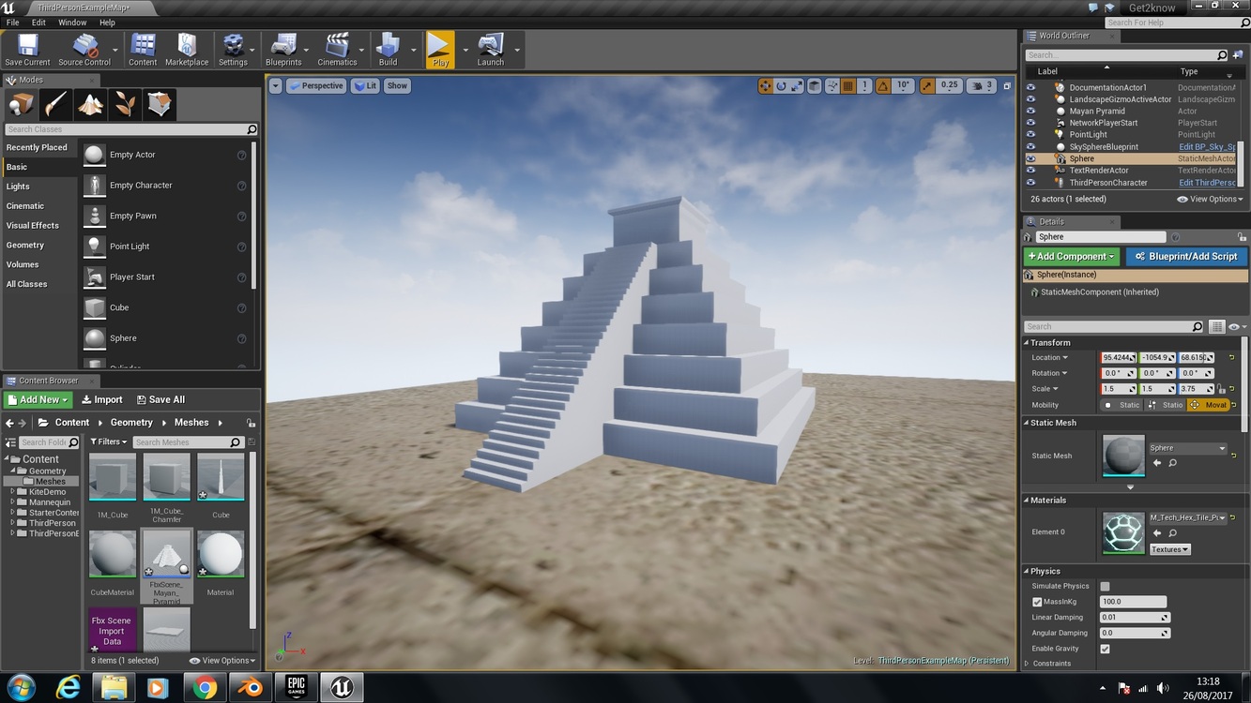Screen dimensions: 1251x703
Task: Click the surface snapping icon in viewport
Action: 831,85
